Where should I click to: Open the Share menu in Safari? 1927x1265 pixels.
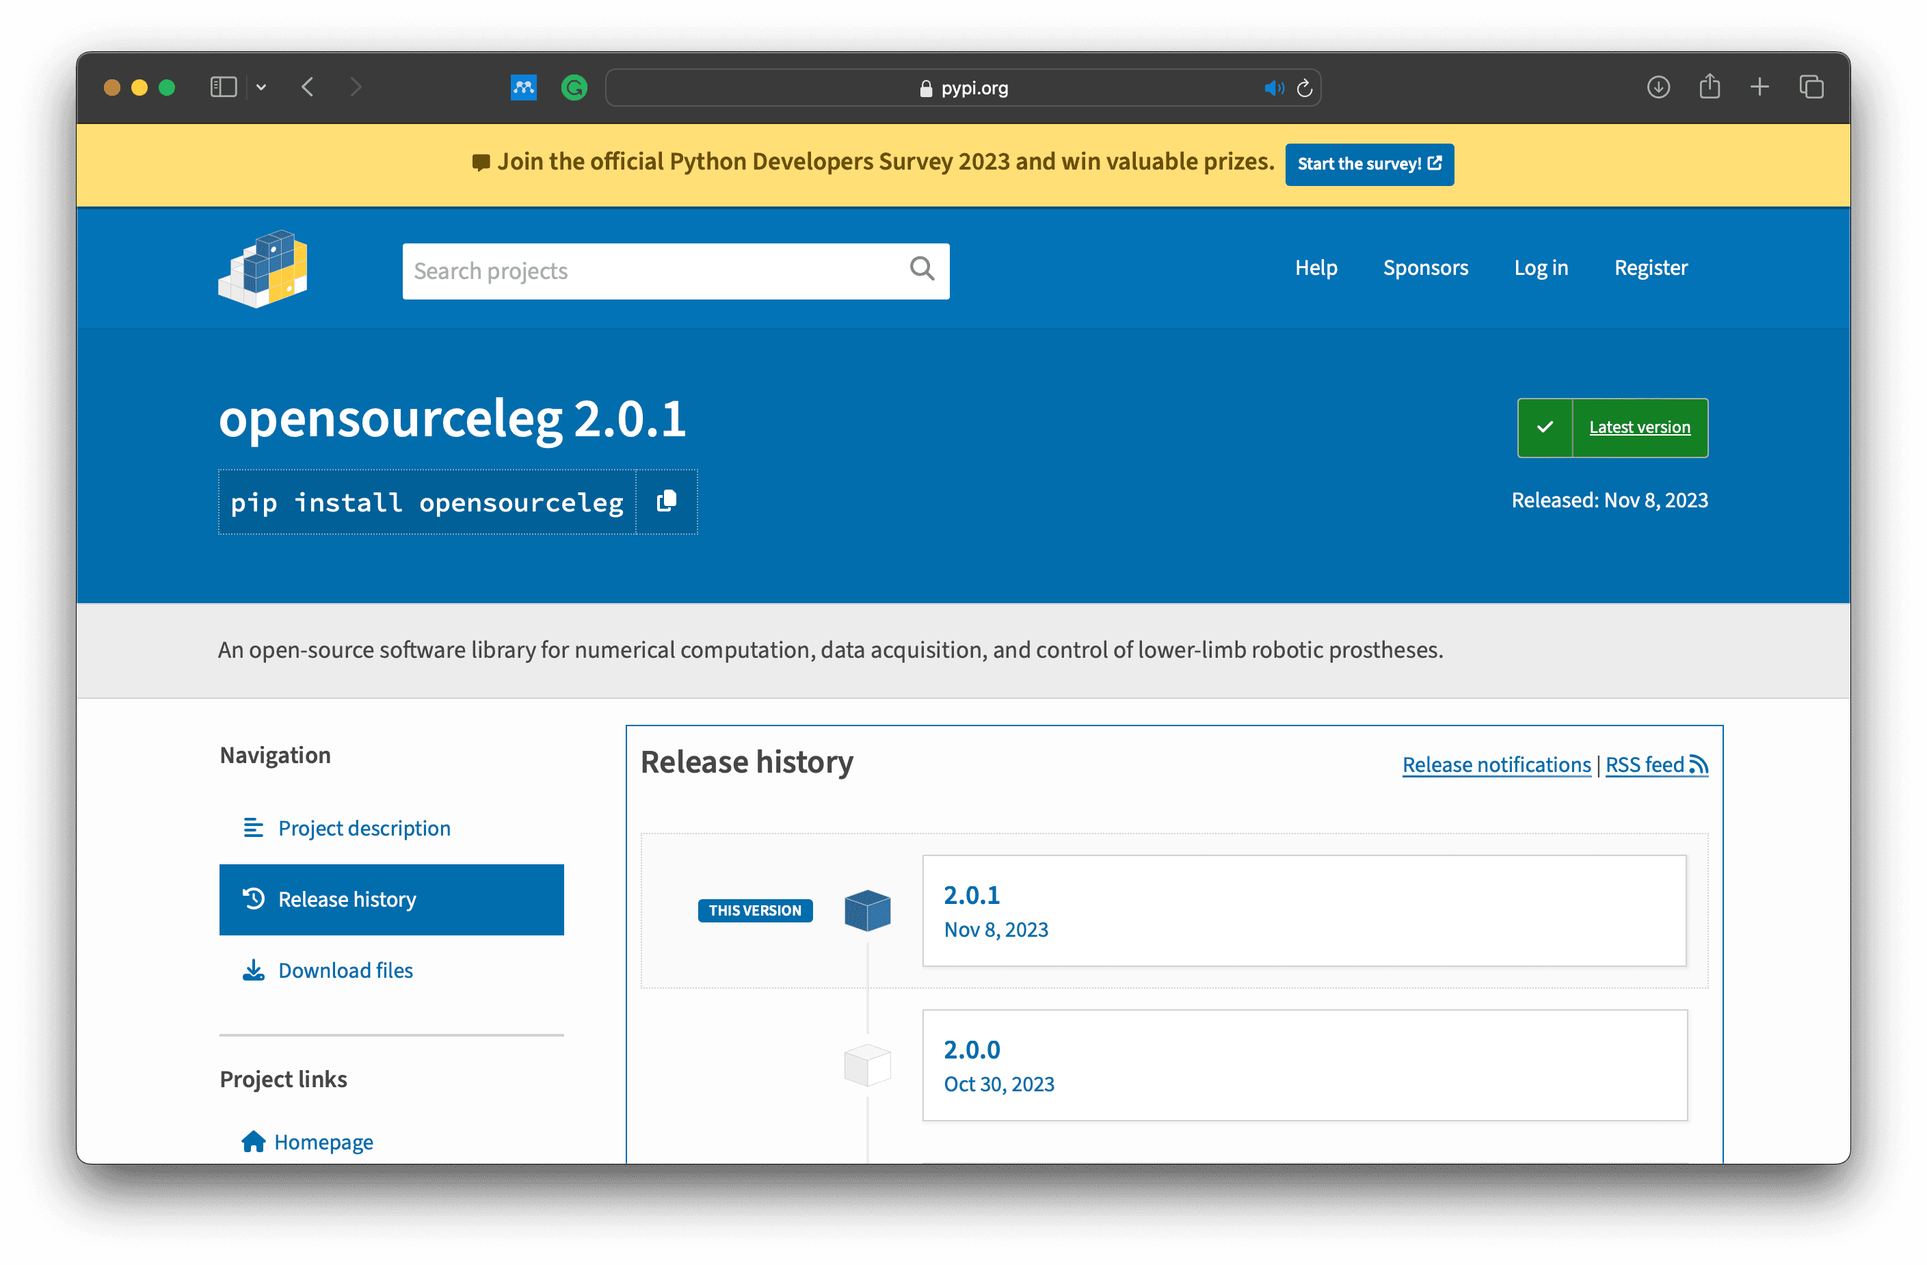coord(1709,86)
